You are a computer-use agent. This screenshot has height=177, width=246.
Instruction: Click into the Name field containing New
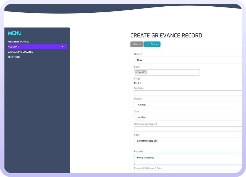(x=188, y=60)
